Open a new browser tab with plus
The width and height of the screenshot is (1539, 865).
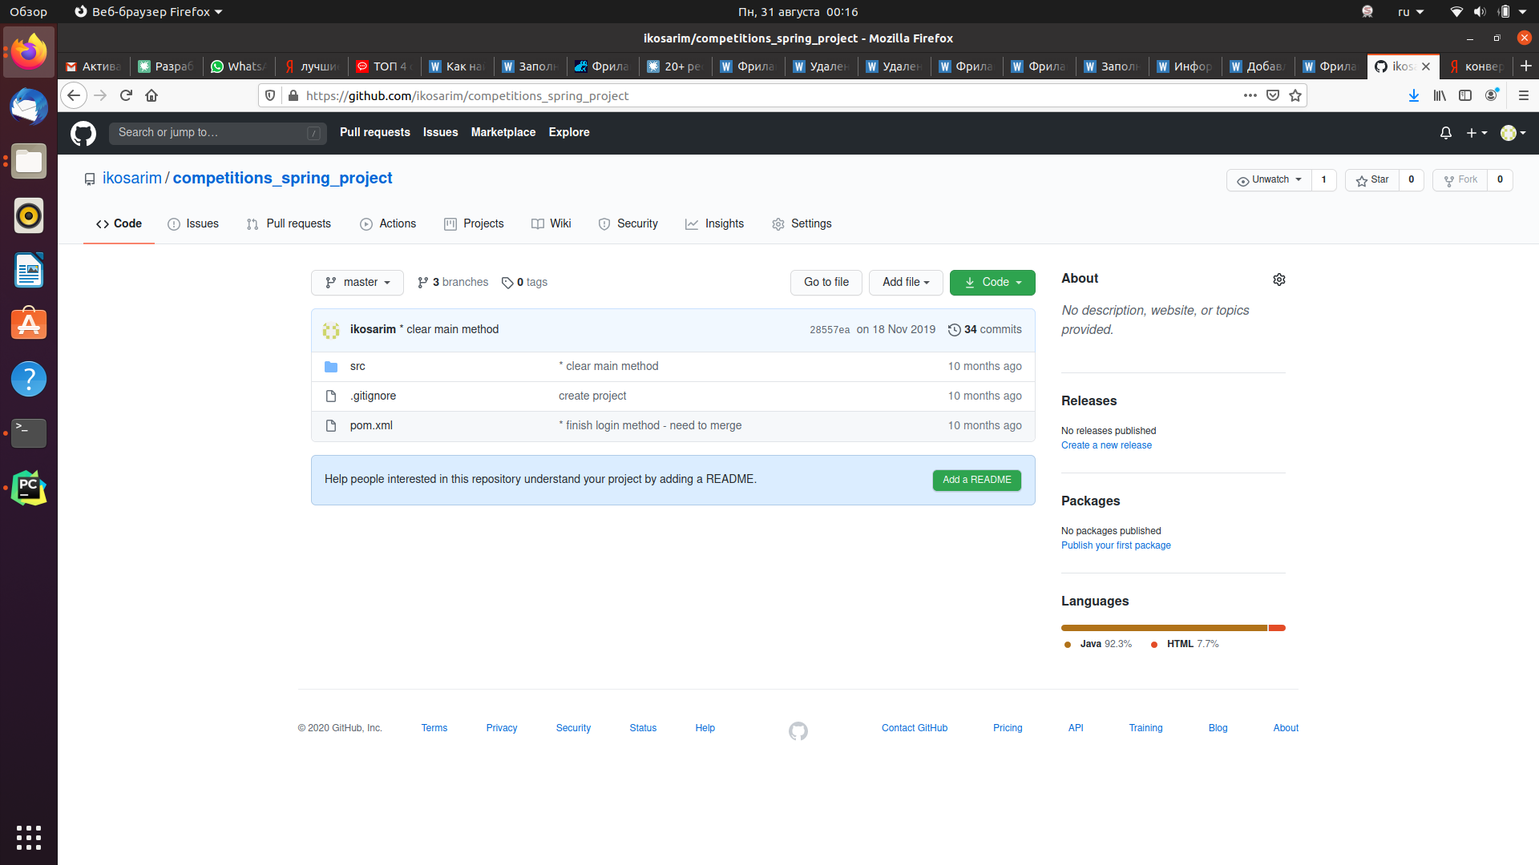coord(1526,66)
